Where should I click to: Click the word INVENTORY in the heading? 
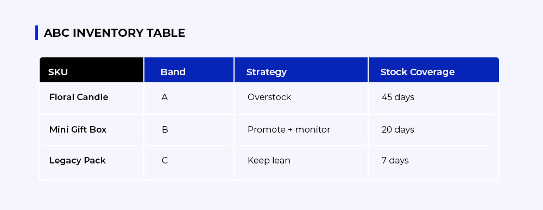pos(108,33)
